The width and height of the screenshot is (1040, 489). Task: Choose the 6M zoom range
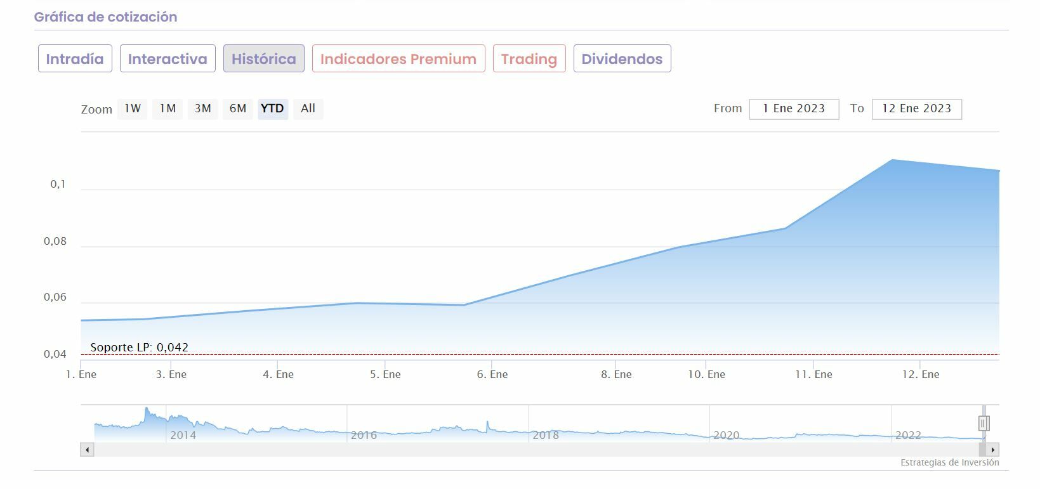click(x=238, y=108)
